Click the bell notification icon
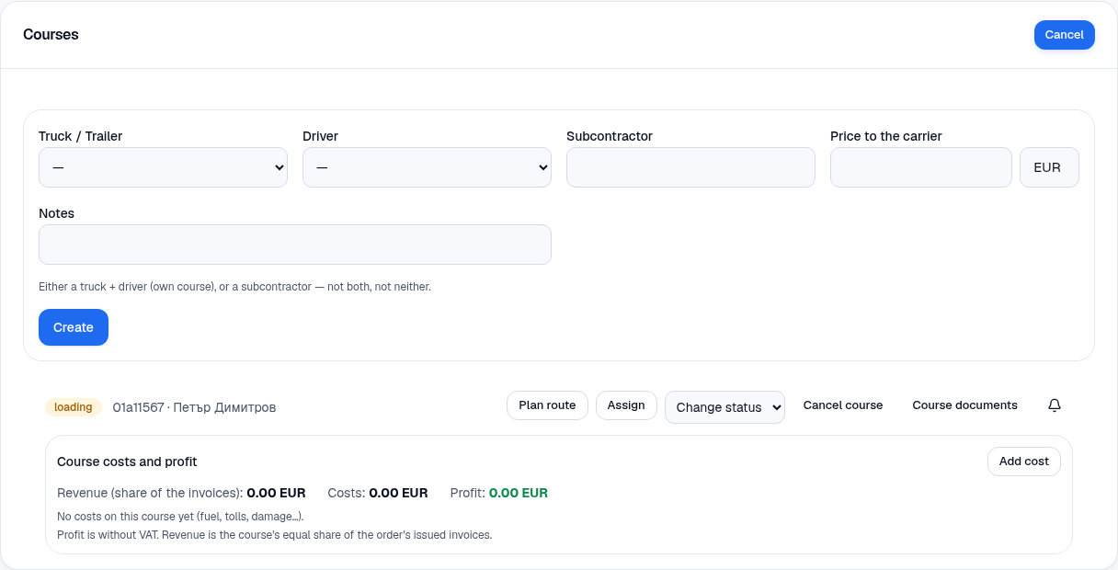The width and height of the screenshot is (1118, 570). pyautogui.click(x=1055, y=405)
